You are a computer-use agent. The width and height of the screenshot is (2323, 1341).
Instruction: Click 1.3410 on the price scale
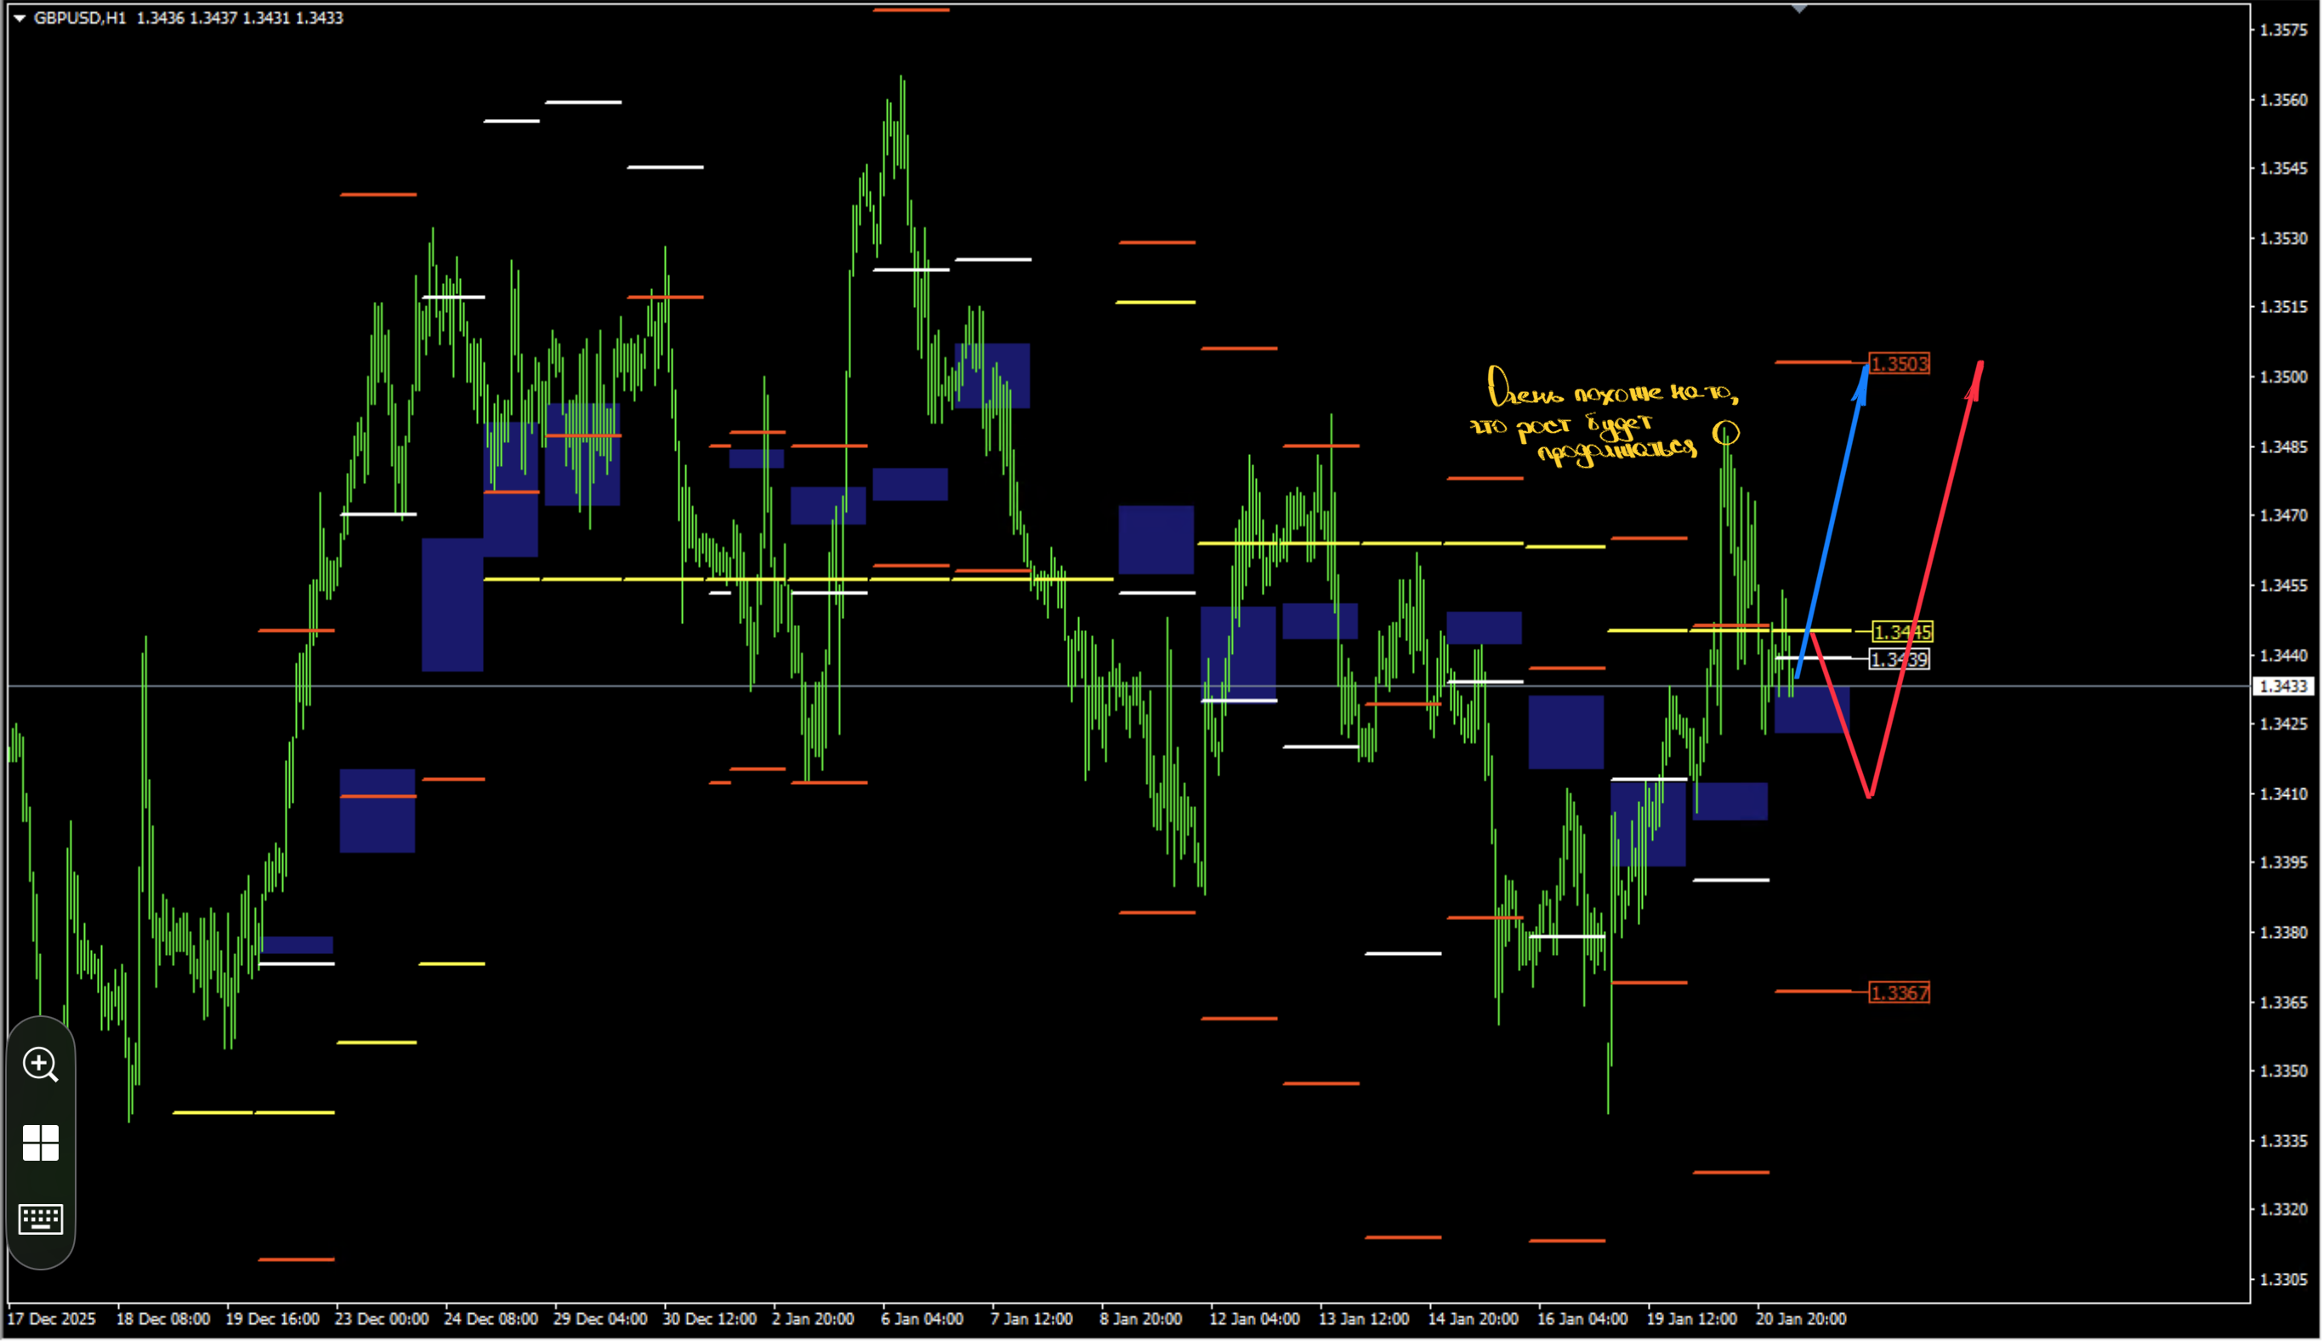click(x=2283, y=794)
